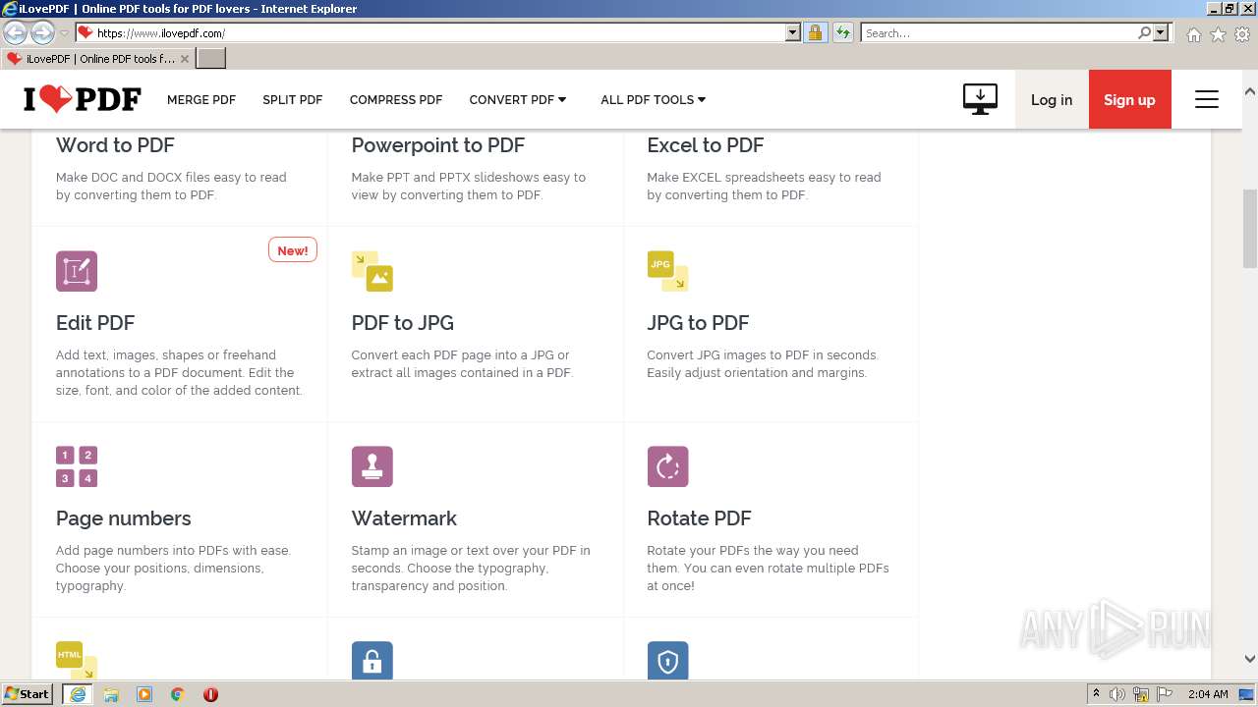
Task: Show hidden system tray icons
Action: click(x=1097, y=694)
